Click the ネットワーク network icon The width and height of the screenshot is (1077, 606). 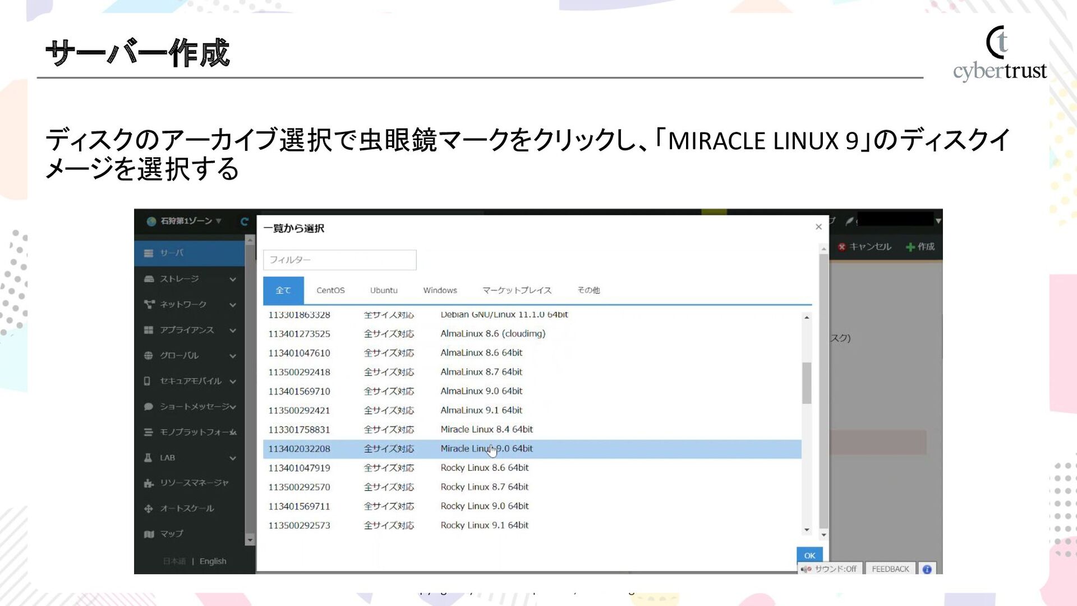[149, 304]
